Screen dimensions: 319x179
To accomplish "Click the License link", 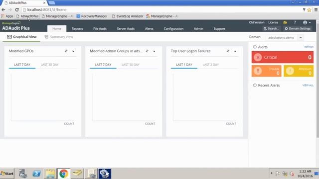I will [x=273, y=22].
